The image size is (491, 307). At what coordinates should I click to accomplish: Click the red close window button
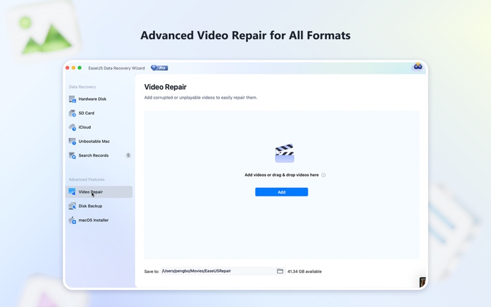click(x=68, y=68)
